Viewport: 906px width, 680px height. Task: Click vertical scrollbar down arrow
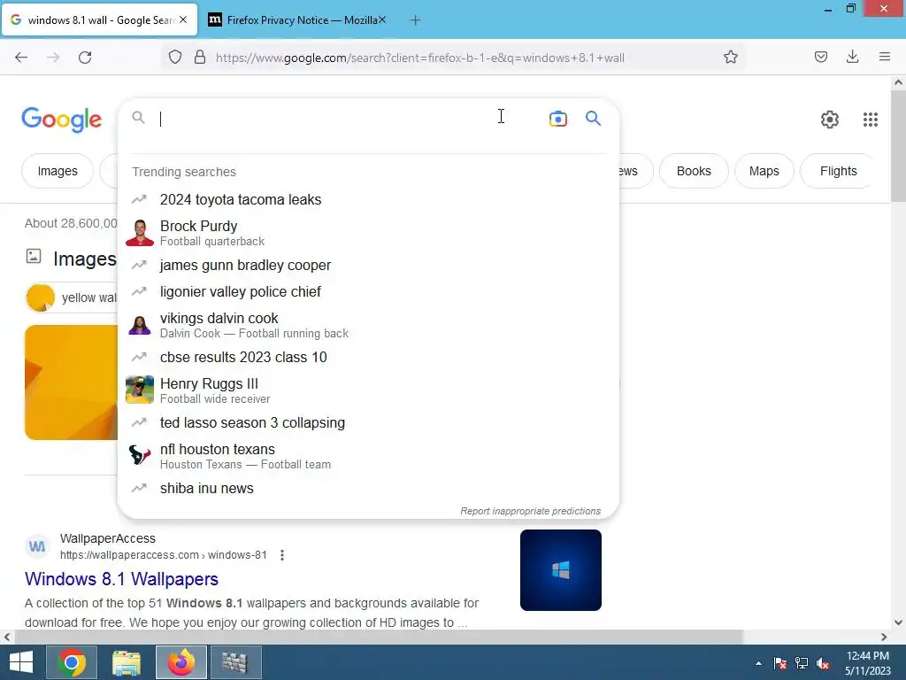898,622
